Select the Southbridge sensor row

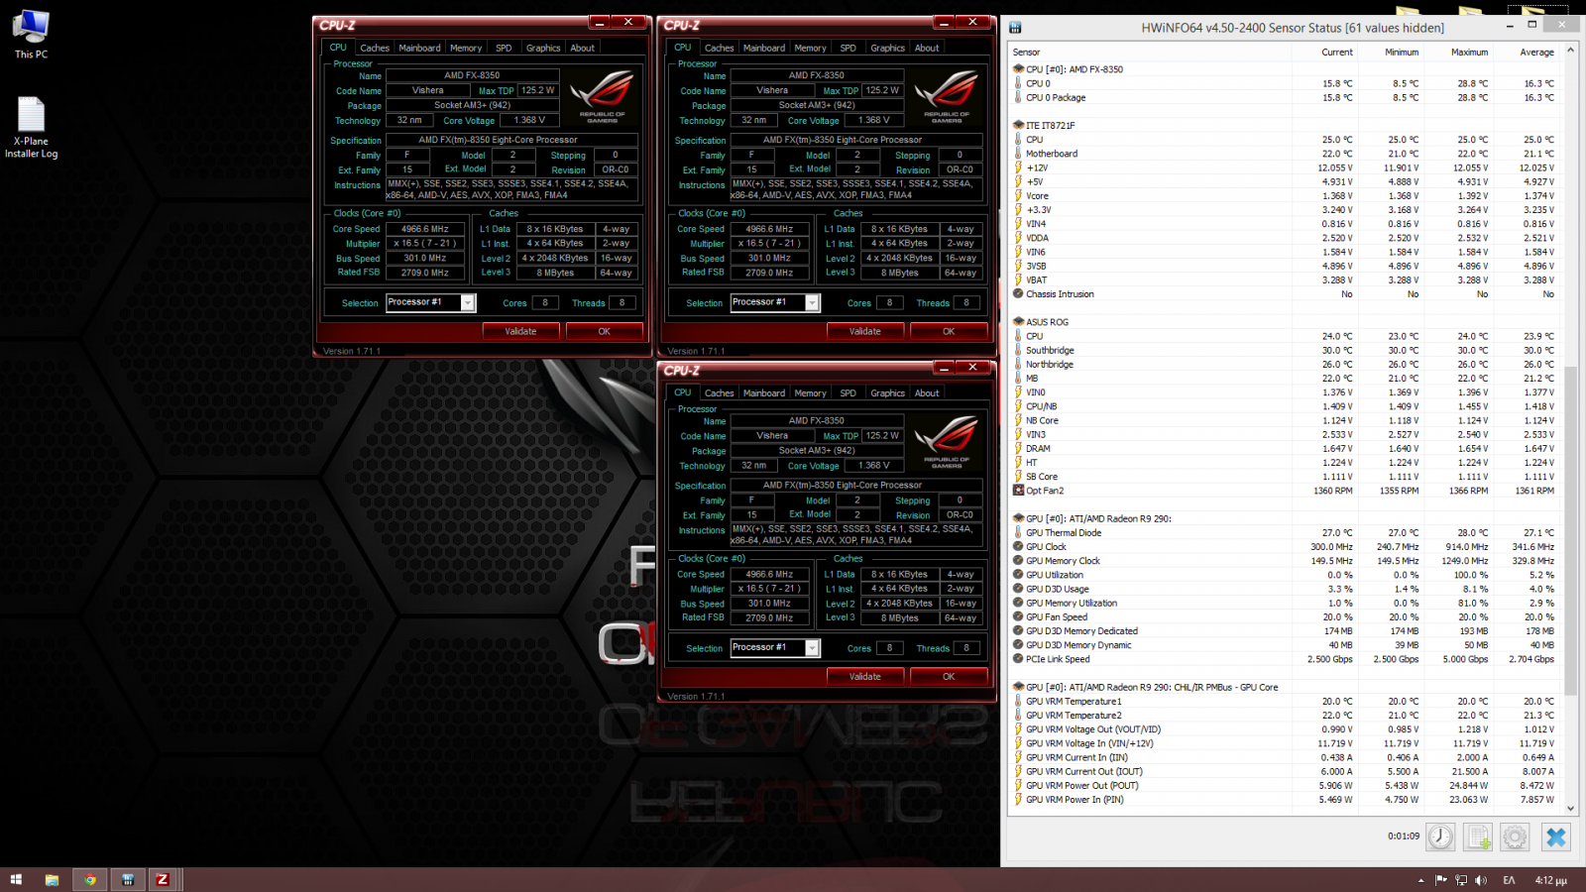coord(1284,351)
